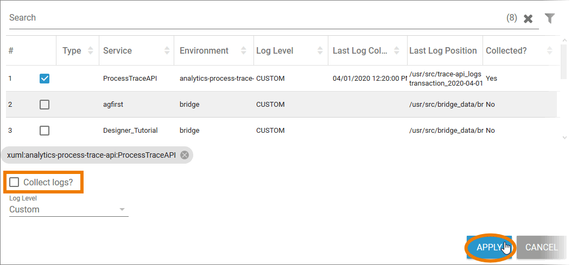571x265 pixels.
Task: Sort by the Type column arrows
Action: coord(90,50)
